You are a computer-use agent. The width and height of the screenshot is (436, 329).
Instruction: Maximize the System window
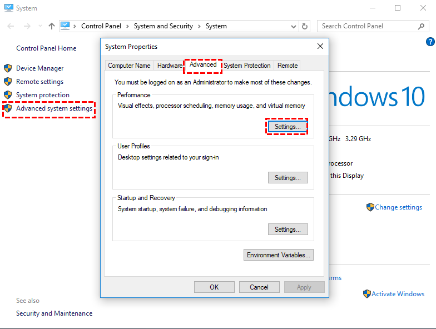(398, 8)
